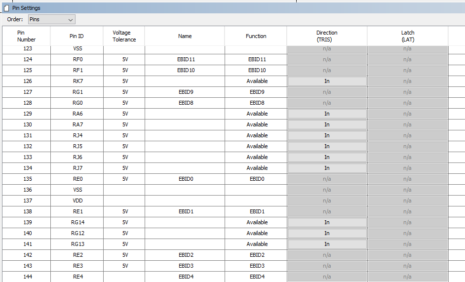Click the 5V tolerance cell for RE1

124,211
